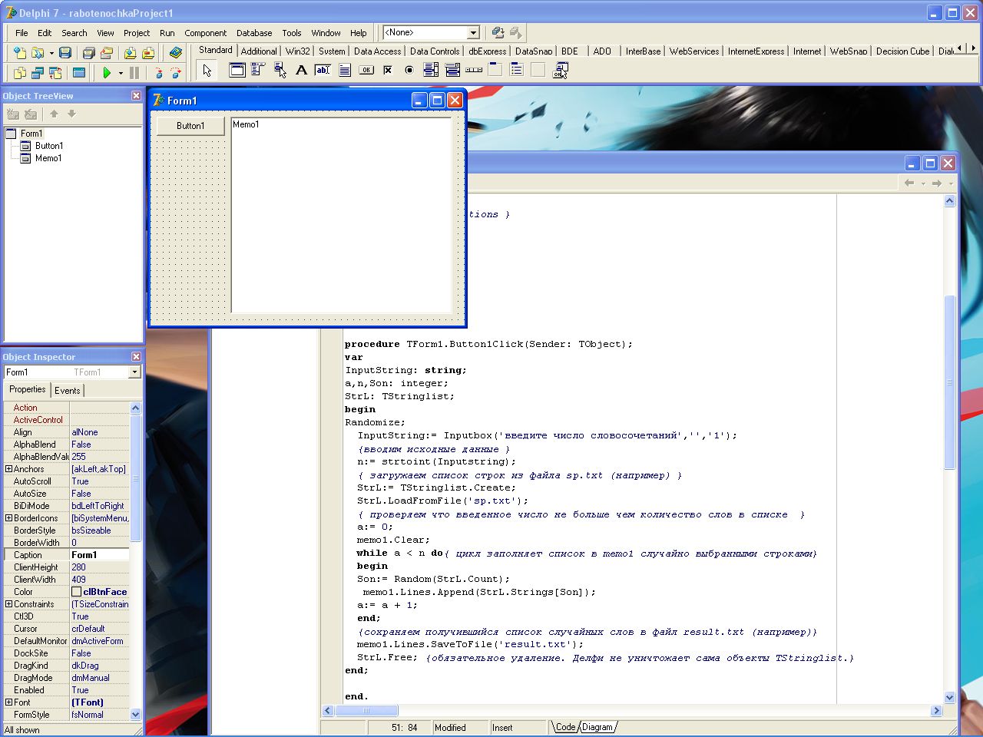Select the RadioButton component in palette
The image size is (983, 737).
[409, 70]
